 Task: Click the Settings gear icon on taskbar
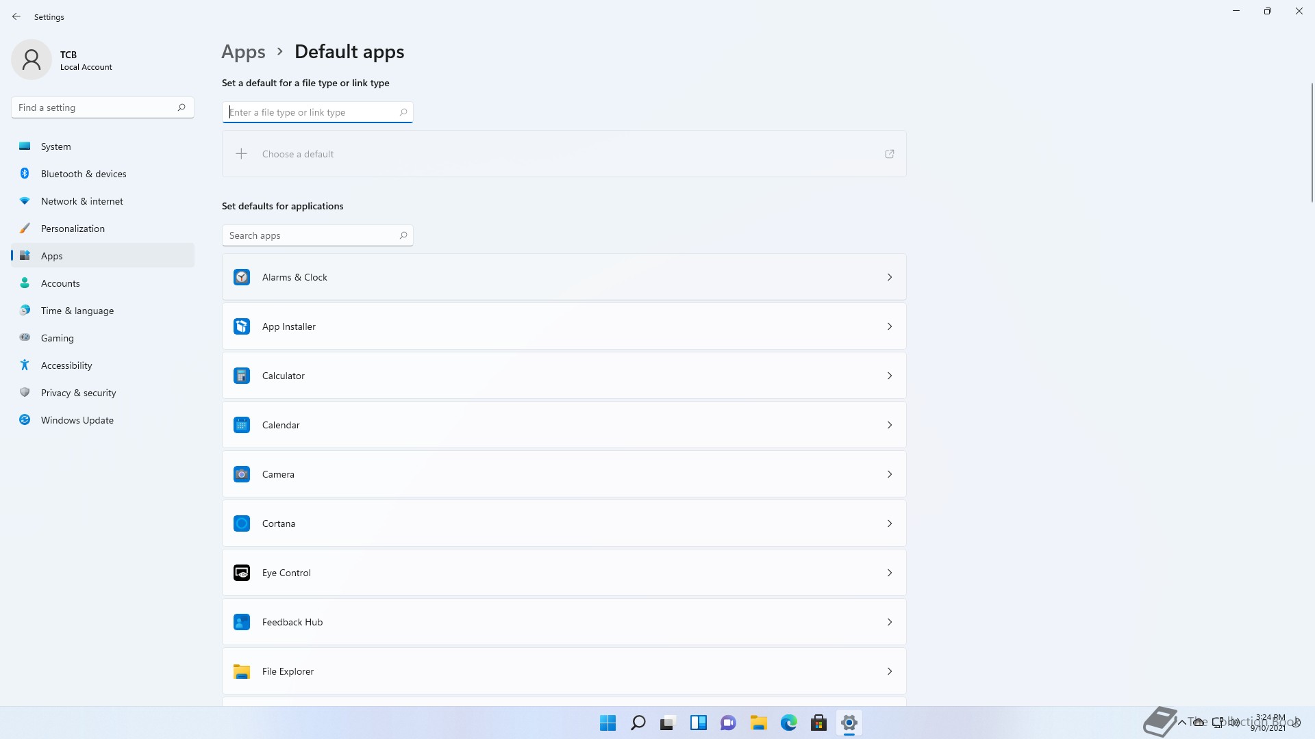(x=849, y=723)
